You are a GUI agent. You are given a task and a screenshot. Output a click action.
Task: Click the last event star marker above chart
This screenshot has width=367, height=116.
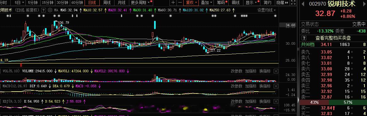tap(275, 16)
